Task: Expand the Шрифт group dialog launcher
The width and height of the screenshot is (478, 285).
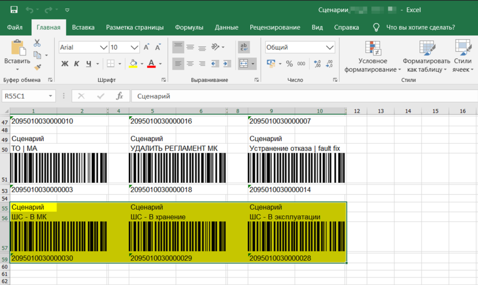Action: [164, 80]
